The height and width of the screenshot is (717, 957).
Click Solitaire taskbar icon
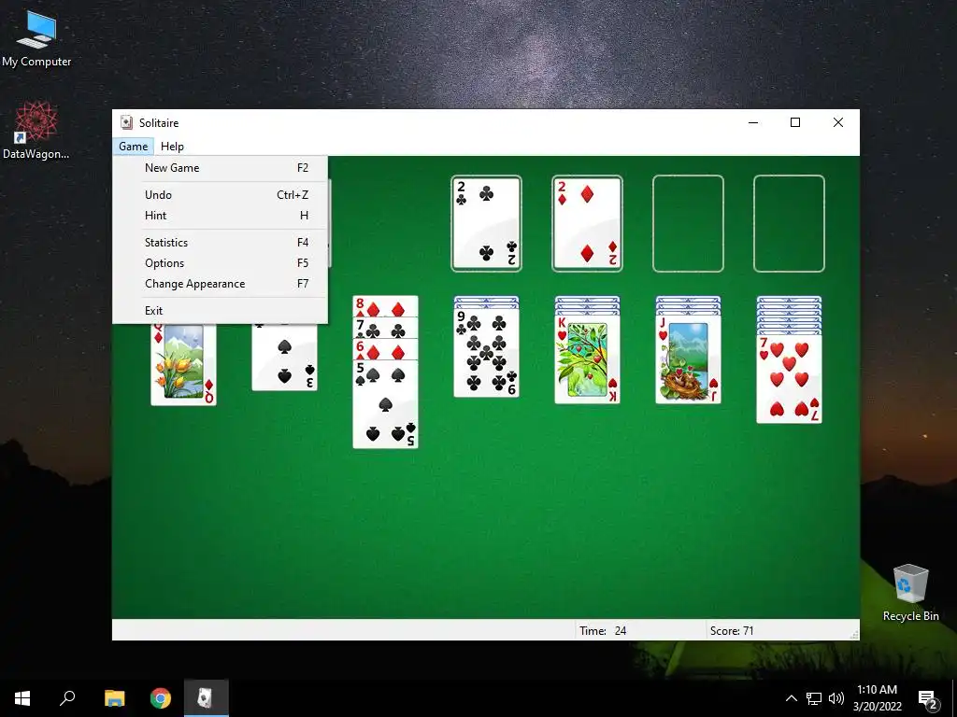pos(207,698)
